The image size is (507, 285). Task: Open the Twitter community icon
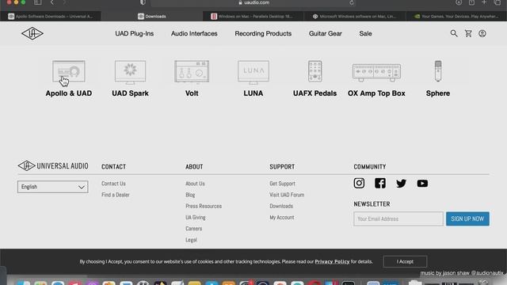click(401, 184)
